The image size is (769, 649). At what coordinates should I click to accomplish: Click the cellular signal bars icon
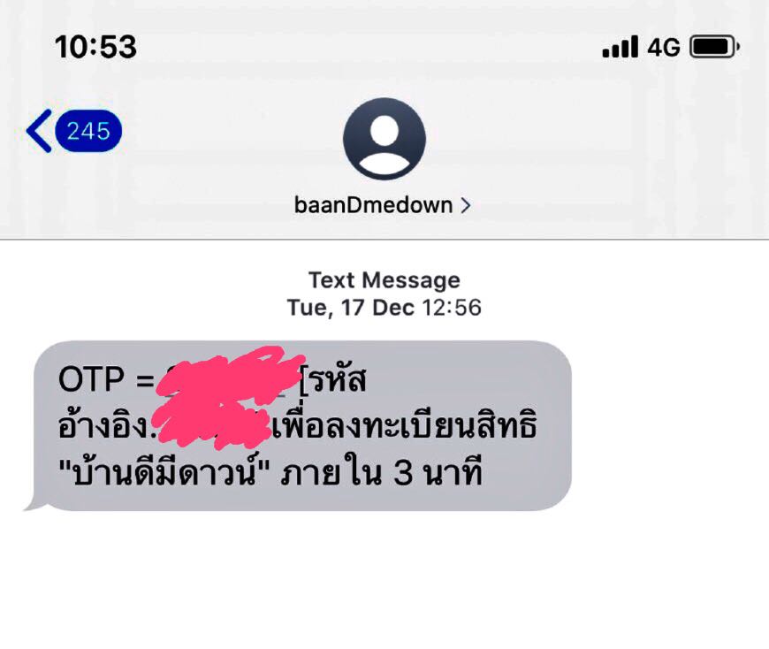tap(620, 47)
